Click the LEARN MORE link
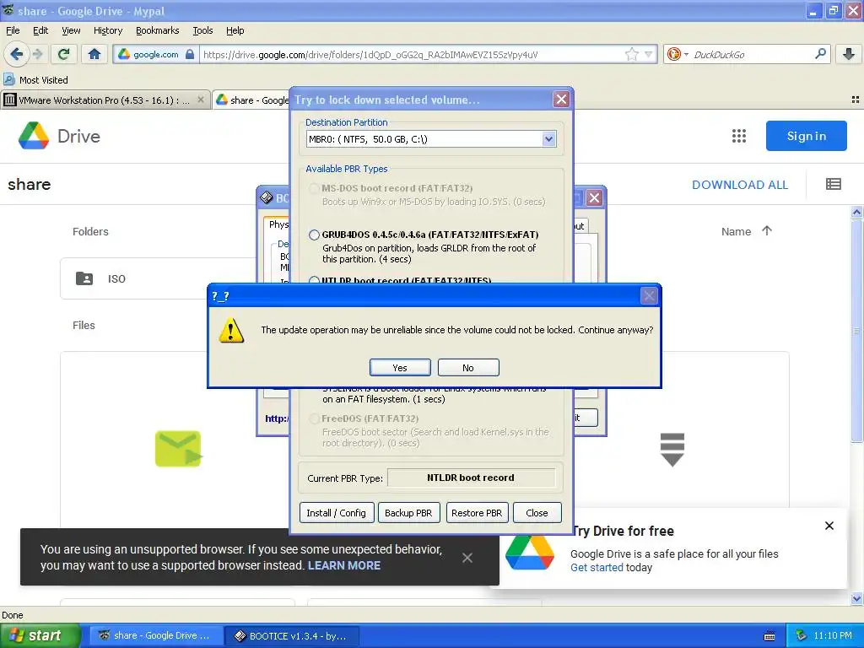Screen dimensions: 864x648 (344, 565)
